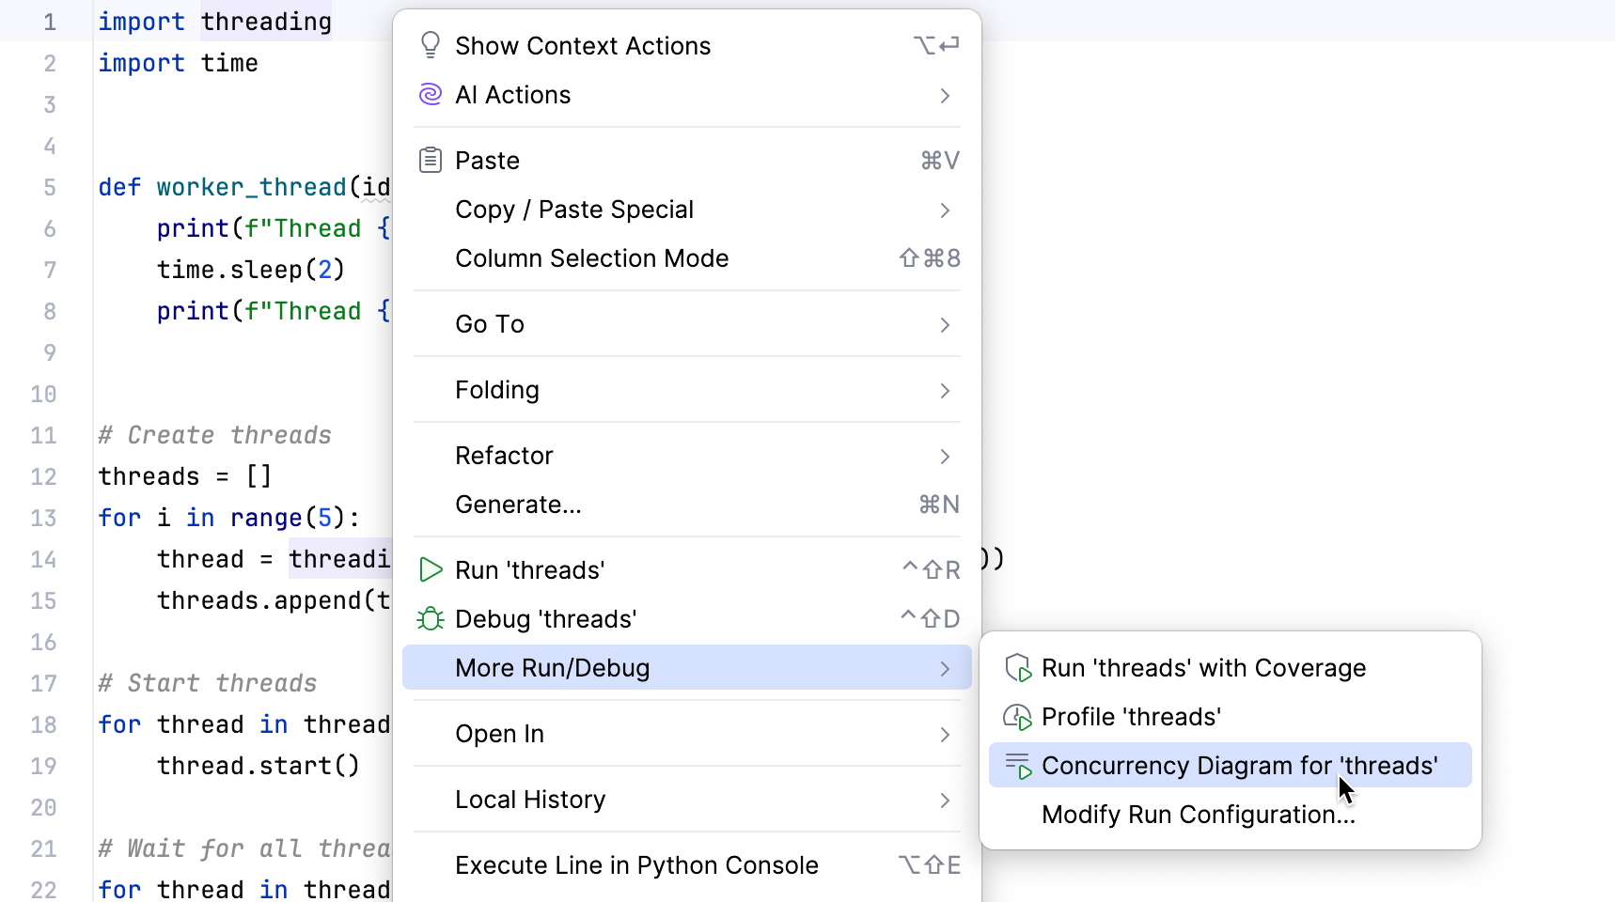The width and height of the screenshot is (1615, 902).
Task: Click Modify Run Configuration...
Action: [1197, 815]
